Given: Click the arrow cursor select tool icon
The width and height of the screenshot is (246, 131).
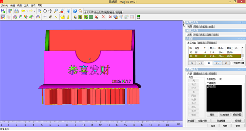Looking at the screenshot, I should pos(75,17).
